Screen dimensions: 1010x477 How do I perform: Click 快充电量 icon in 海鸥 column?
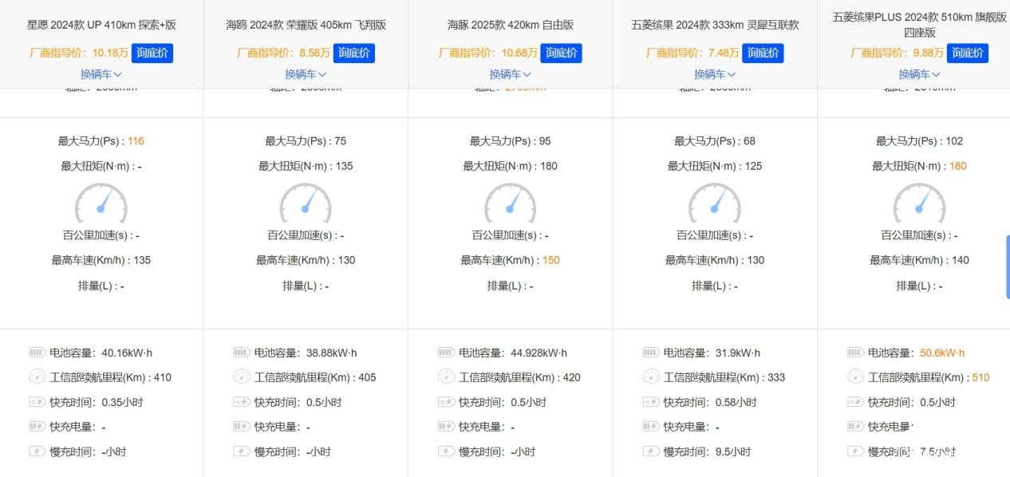243,427
